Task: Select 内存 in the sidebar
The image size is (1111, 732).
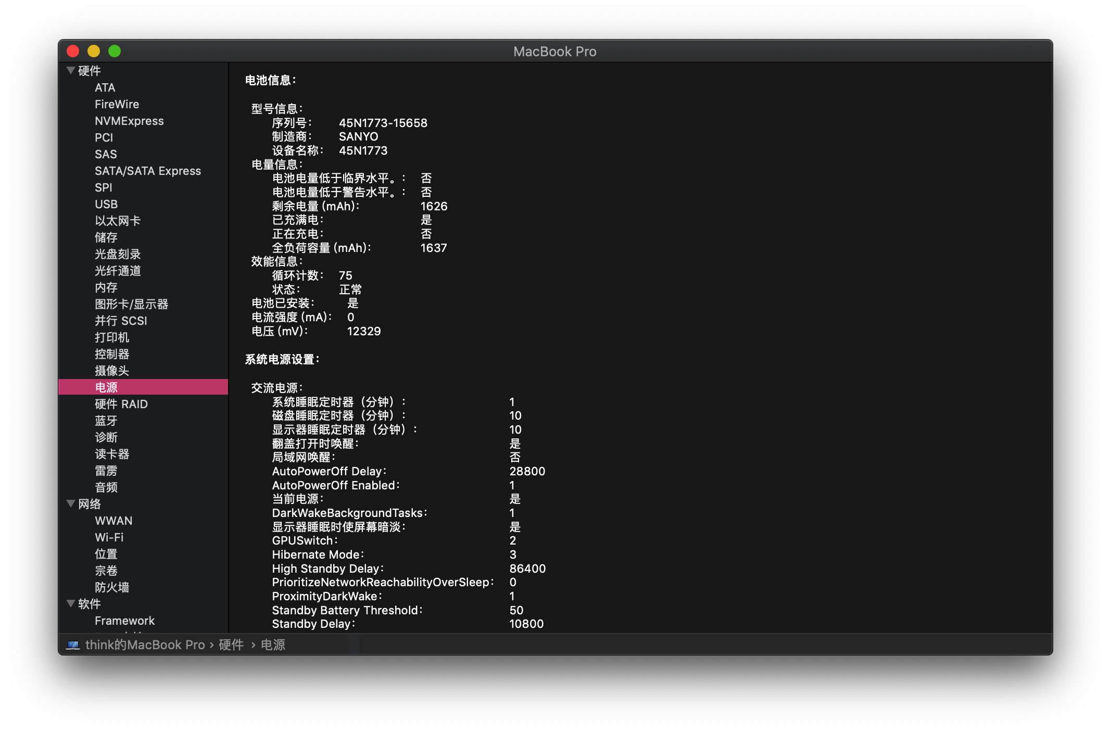Action: point(106,287)
